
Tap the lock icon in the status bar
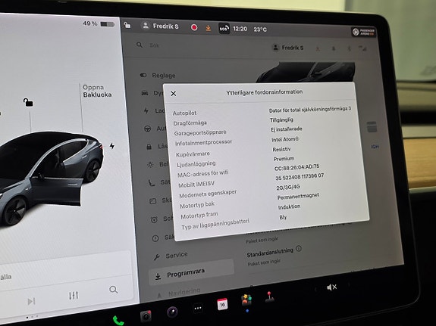coord(127,25)
